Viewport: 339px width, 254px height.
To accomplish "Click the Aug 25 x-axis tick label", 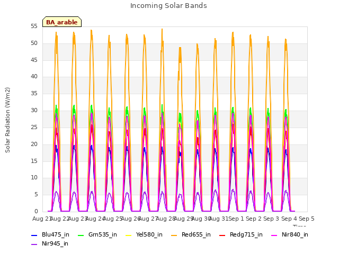I will click(113, 219).
